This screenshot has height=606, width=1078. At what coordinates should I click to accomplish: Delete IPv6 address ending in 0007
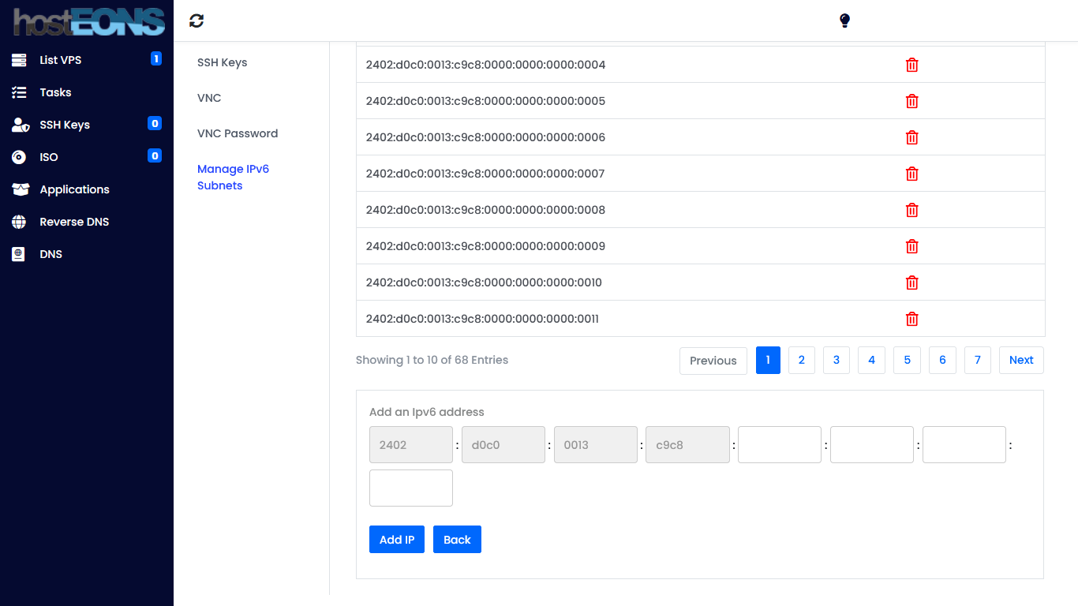(911, 174)
